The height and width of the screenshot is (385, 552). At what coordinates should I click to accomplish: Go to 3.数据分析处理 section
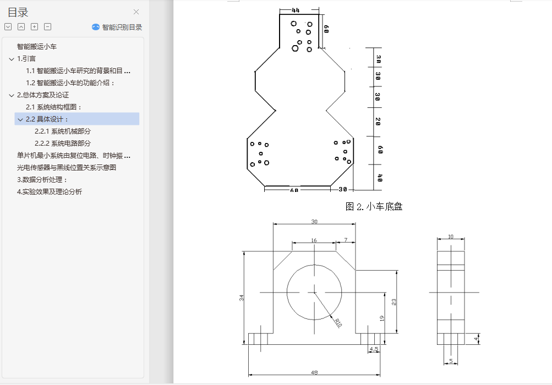click(x=42, y=179)
